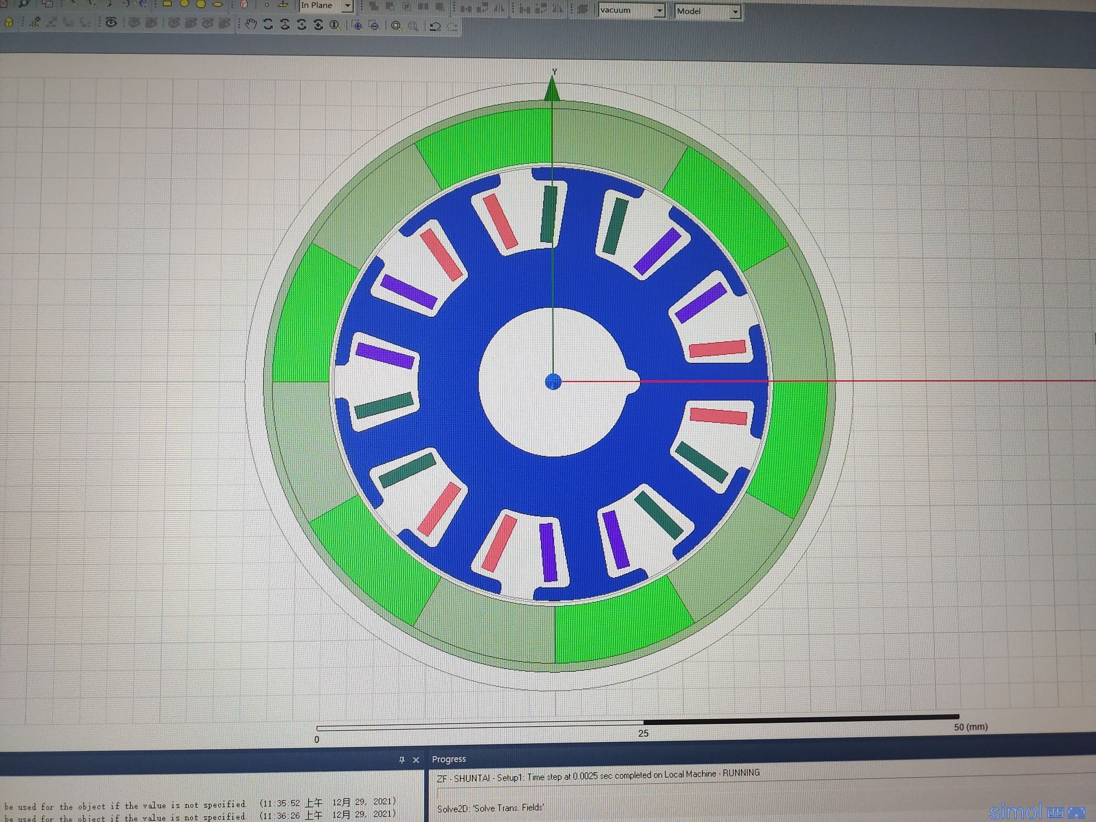Toggle the eye visibility icon
This screenshot has height=822, width=1096.
pyautogui.click(x=111, y=22)
